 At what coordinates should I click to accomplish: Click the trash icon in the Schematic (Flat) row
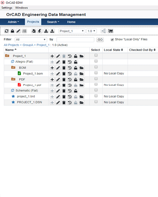click(64, 91)
